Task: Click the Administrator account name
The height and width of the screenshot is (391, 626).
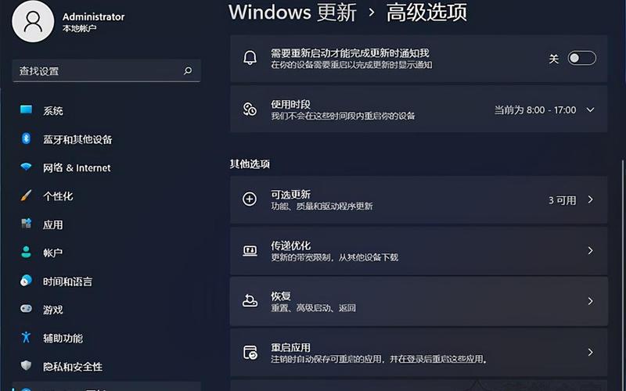Action: [x=93, y=16]
